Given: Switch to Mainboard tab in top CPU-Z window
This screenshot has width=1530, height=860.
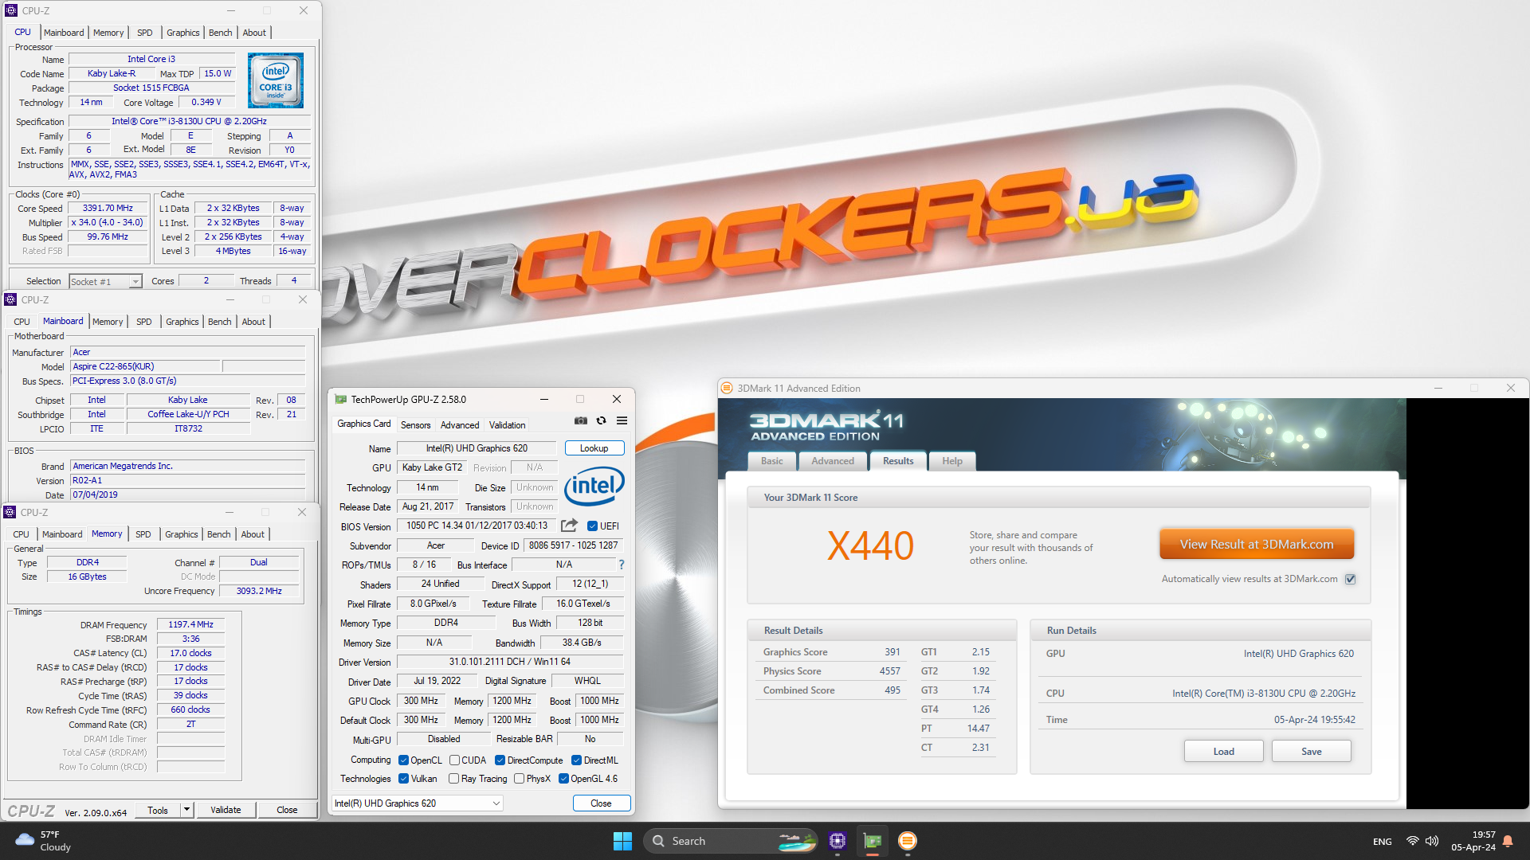Looking at the screenshot, I should pos(64,33).
